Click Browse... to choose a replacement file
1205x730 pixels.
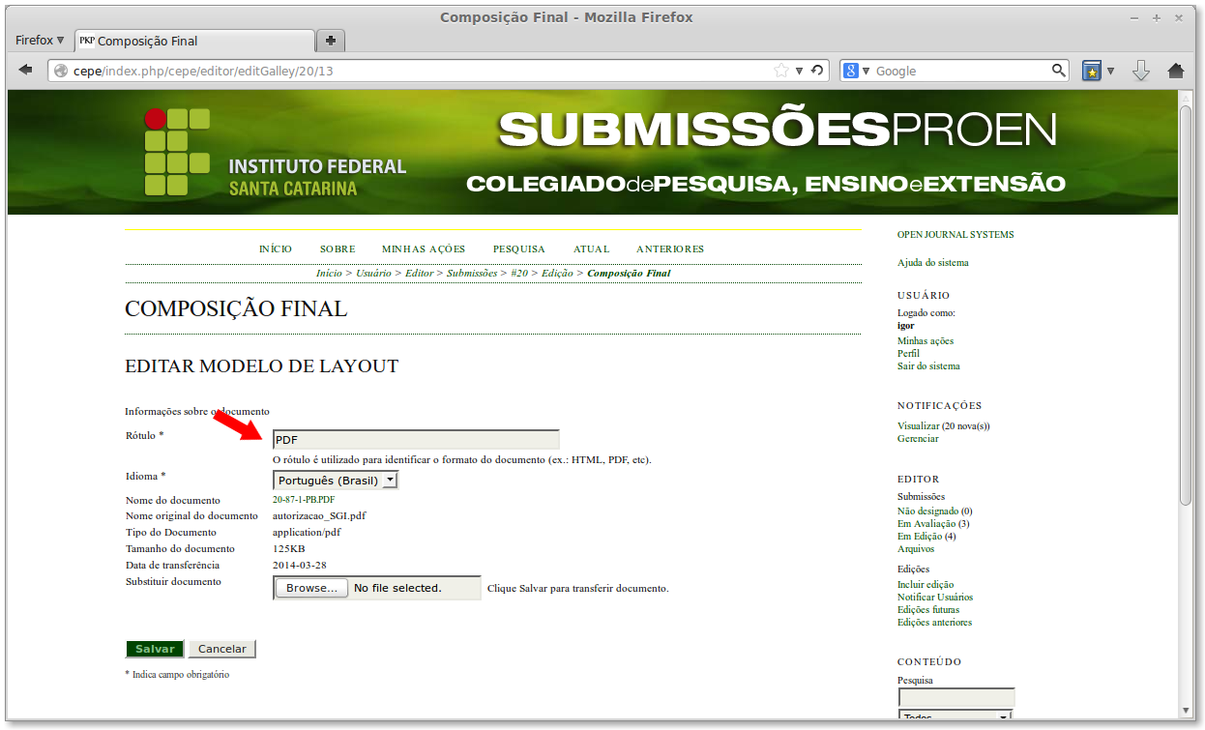[x=312, y=588]
